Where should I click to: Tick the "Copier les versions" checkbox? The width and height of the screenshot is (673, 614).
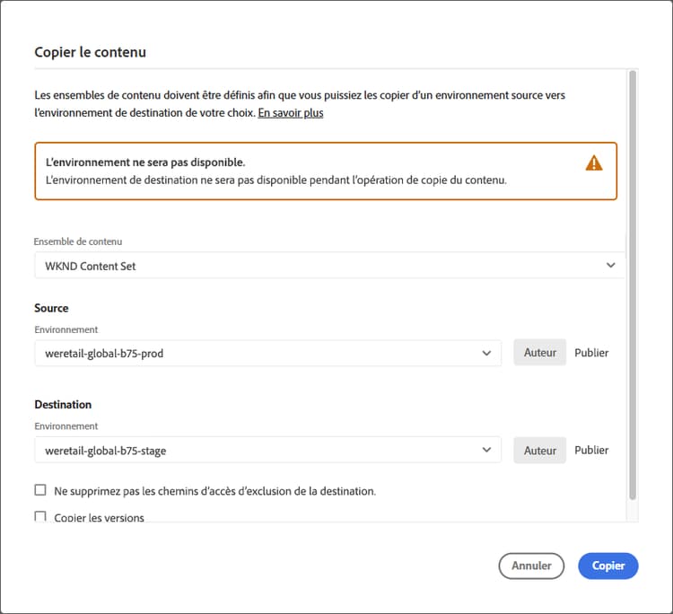point(40,516)
